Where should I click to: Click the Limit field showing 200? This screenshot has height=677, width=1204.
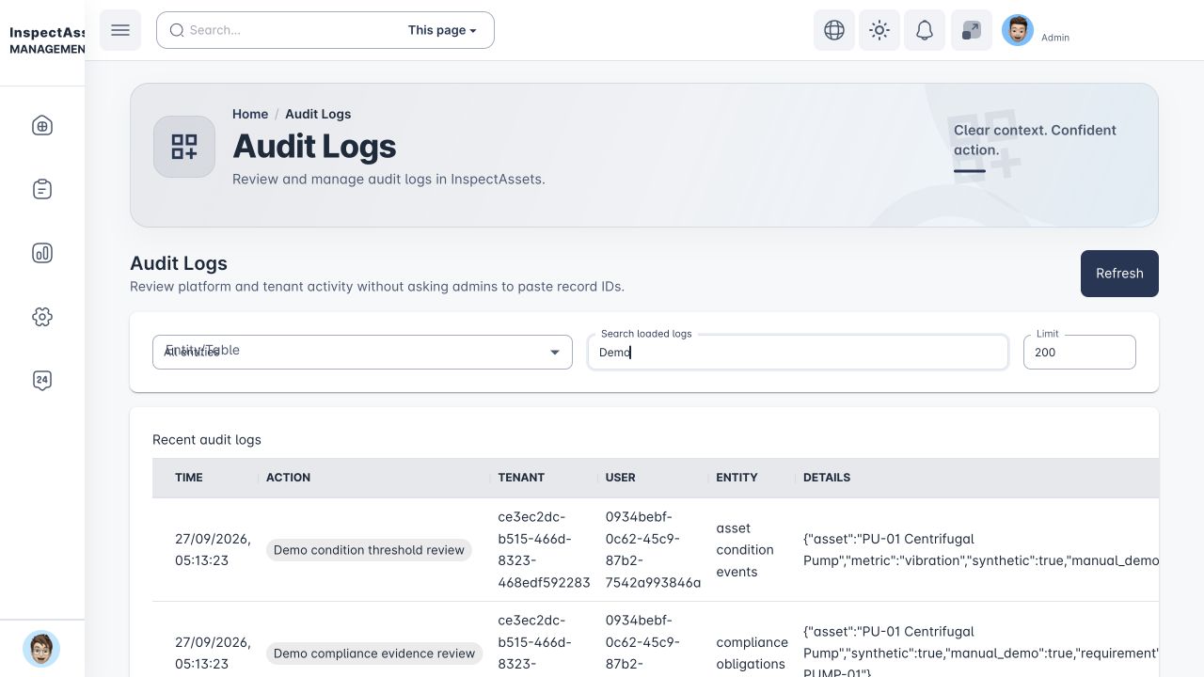point(1080,353)
